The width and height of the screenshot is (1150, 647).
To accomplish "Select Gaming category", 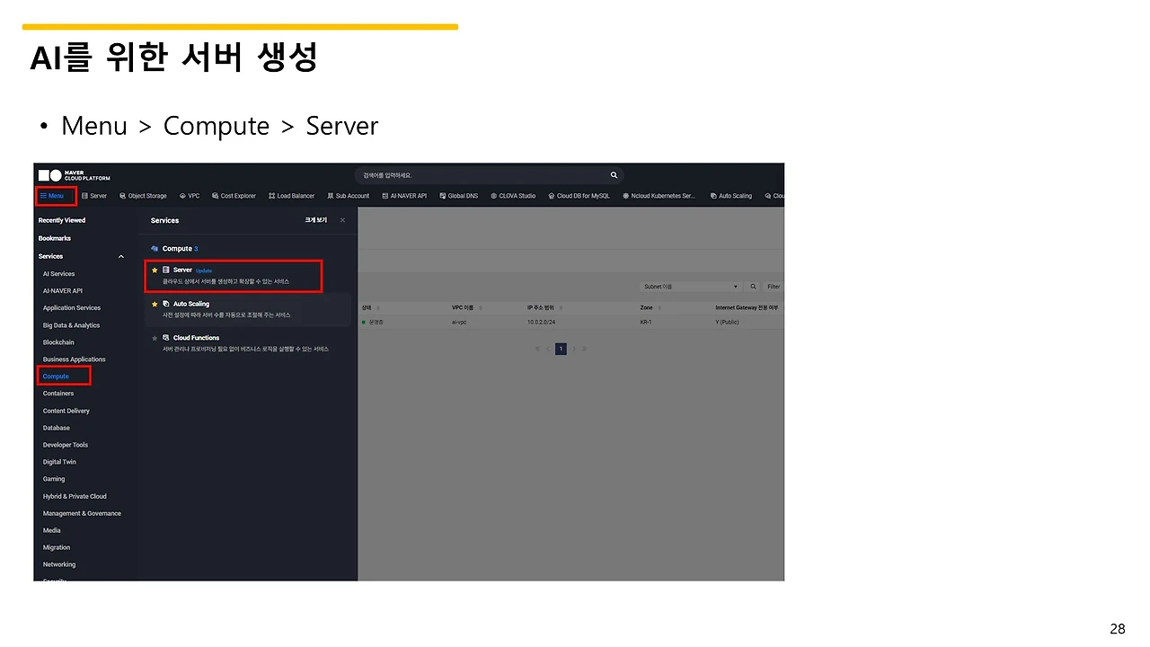I will [x=54, y=479].
